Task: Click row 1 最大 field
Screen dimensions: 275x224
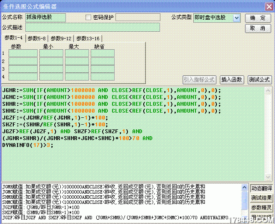Action: 77,53
